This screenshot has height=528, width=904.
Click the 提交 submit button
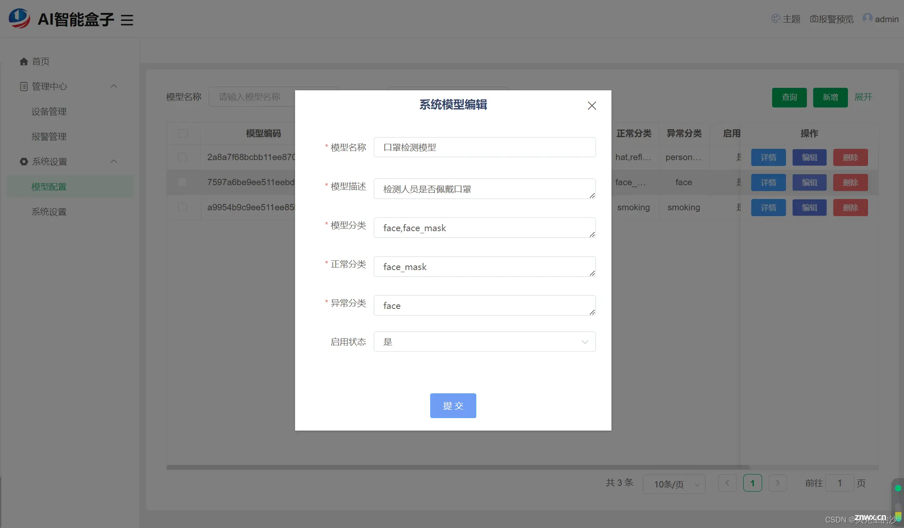click(453, 406)
